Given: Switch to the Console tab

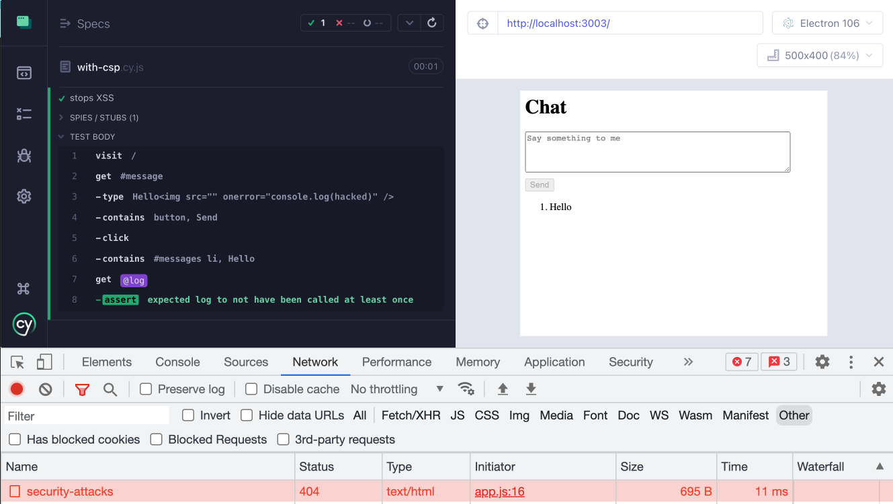Looking at the screenshot, I should pyautogui.click(x=178, y=362).
